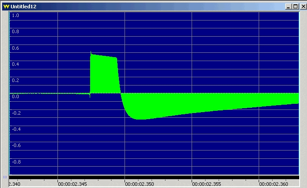Click the 1.0 amplitude axis label
The image size is (307, 188).
pos(15,15)
